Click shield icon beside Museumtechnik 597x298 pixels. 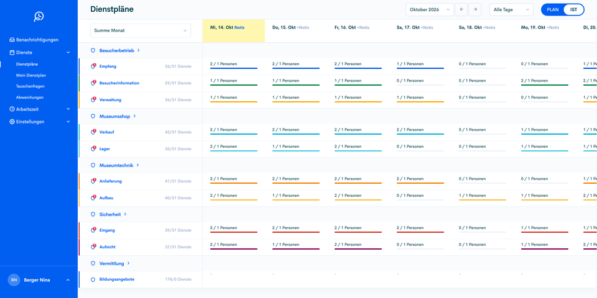tap(93, 165)
